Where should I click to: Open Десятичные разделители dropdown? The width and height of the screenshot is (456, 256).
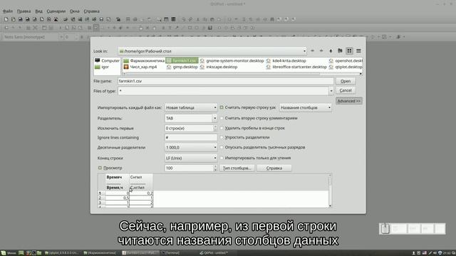pyautogui.click(x=191, y=147)
